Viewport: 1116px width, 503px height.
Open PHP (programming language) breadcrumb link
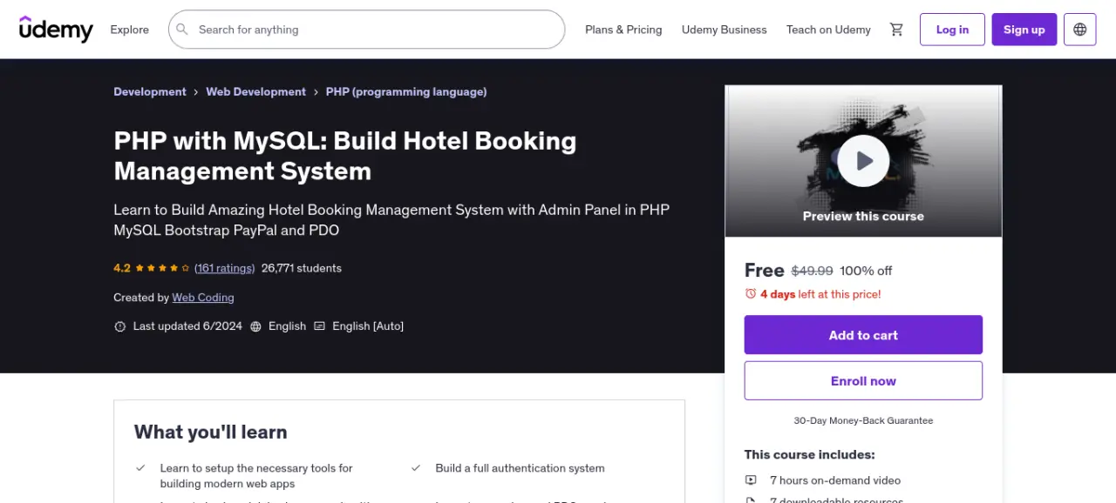(x=406, y=92)
